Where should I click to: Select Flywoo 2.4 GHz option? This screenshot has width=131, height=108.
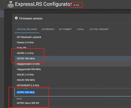[73, 43]
